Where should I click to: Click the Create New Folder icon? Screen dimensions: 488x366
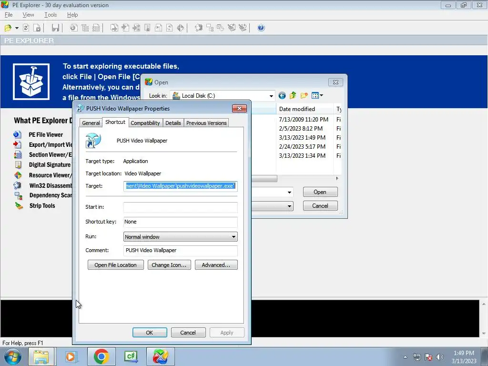click(x=304, y=95)
